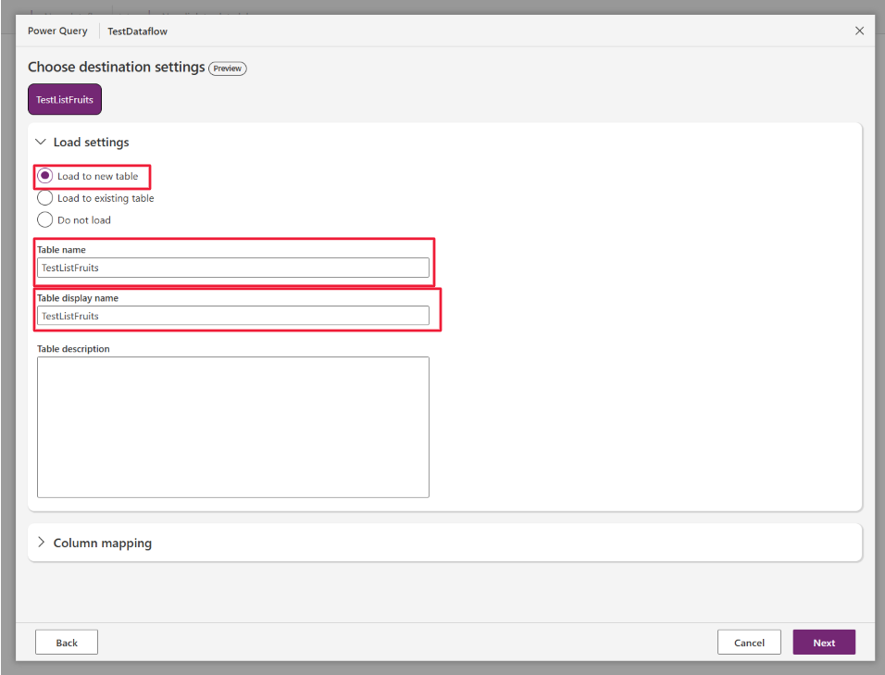Click the Preview badge next to the heading

pyautogui.click(x=227, y=68)
